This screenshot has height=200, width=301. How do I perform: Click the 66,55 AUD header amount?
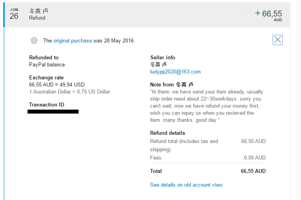[272, 16]
